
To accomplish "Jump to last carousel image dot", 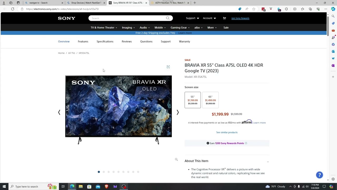I will point(138,172).
